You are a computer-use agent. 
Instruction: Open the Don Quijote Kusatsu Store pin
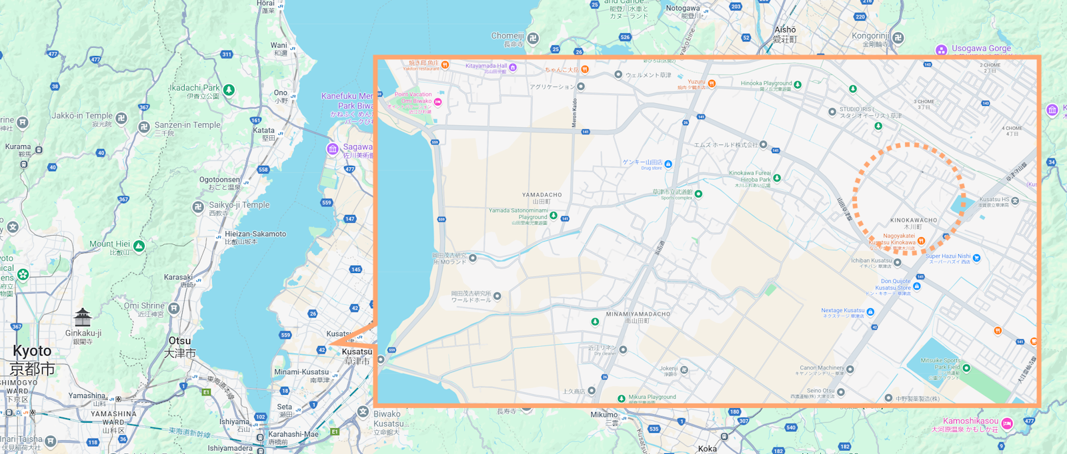click(917, 286)
